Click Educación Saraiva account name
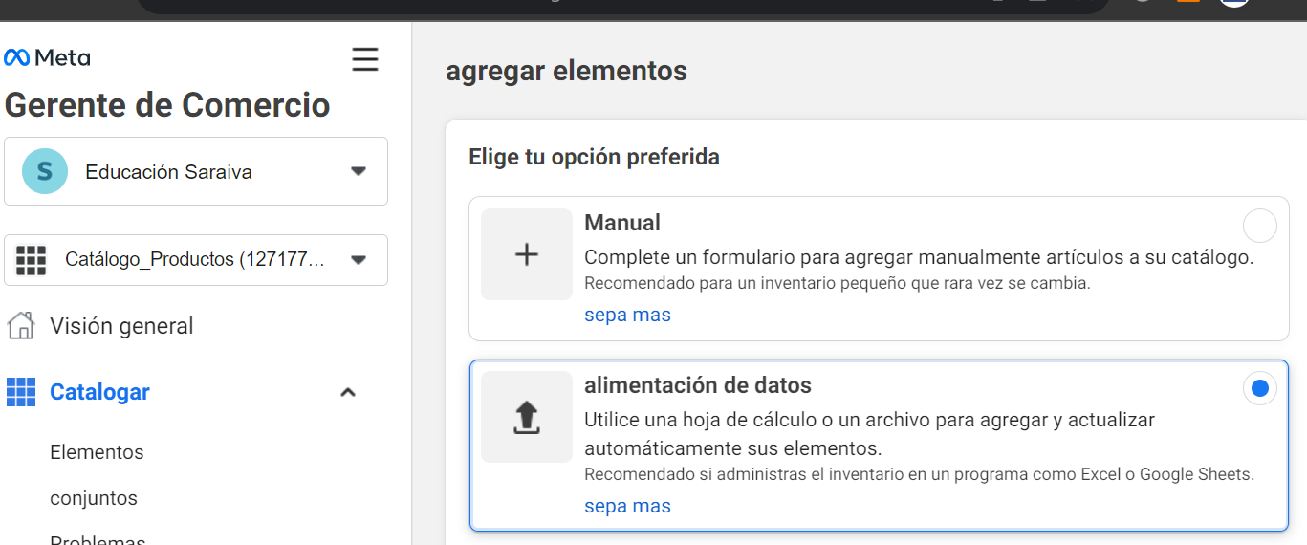This screenshot has height=545, width=1307. click(x=168, y=172)
